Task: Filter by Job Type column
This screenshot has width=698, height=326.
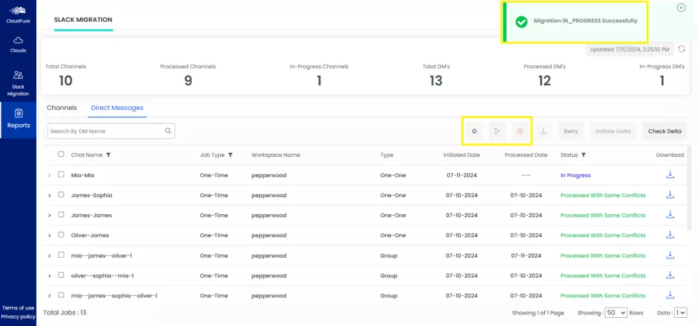Action: coord(230,155)
